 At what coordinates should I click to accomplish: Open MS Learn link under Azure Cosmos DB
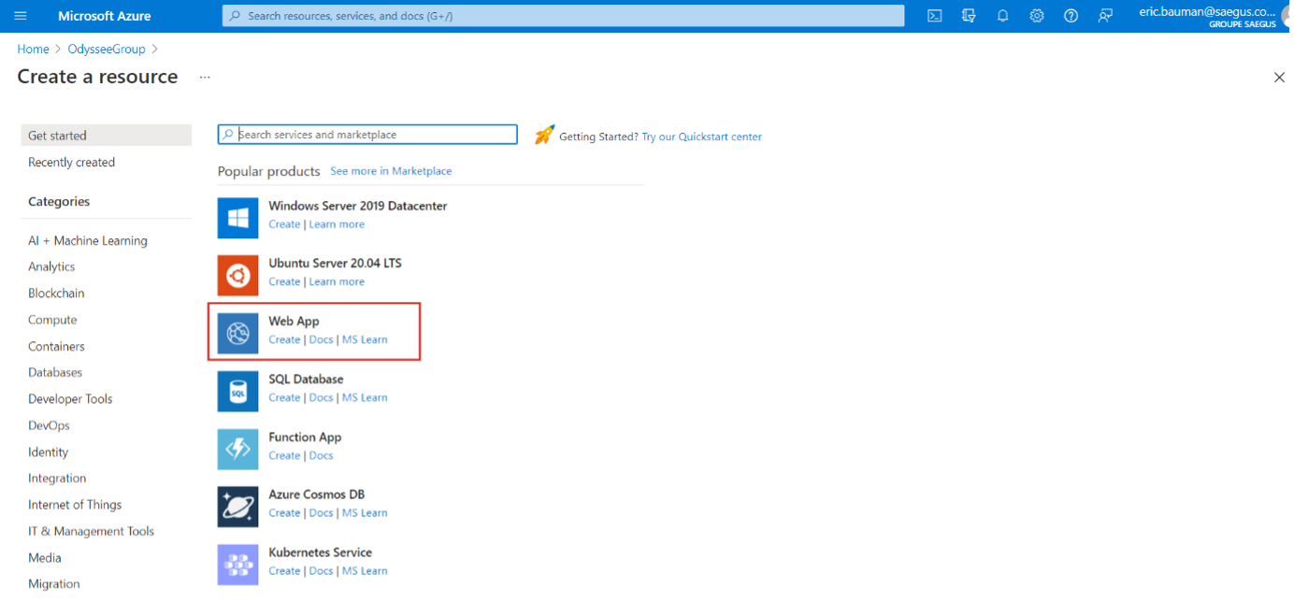[x=365, y=512]
